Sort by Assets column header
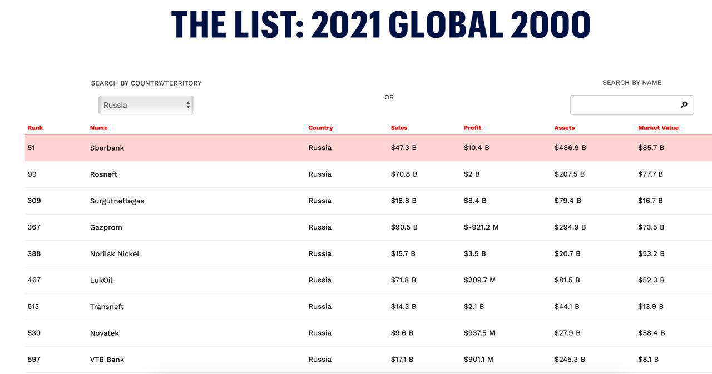Screen dimensions: 712x374 [564, 128]
